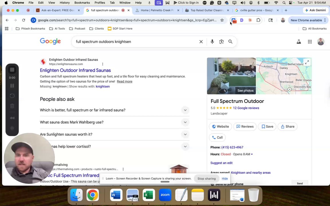Submit search with the magnifying glass icon

pos(230,41)
